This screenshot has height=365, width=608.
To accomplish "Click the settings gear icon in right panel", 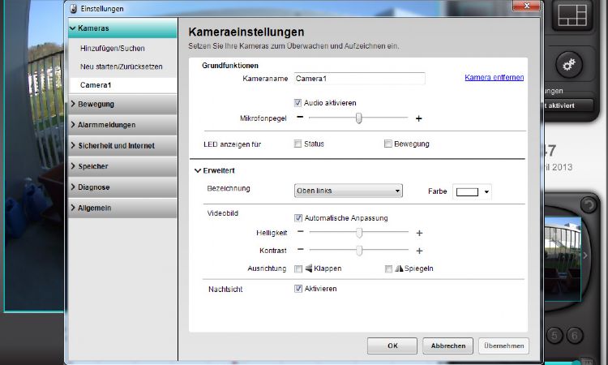I will 567,65.
